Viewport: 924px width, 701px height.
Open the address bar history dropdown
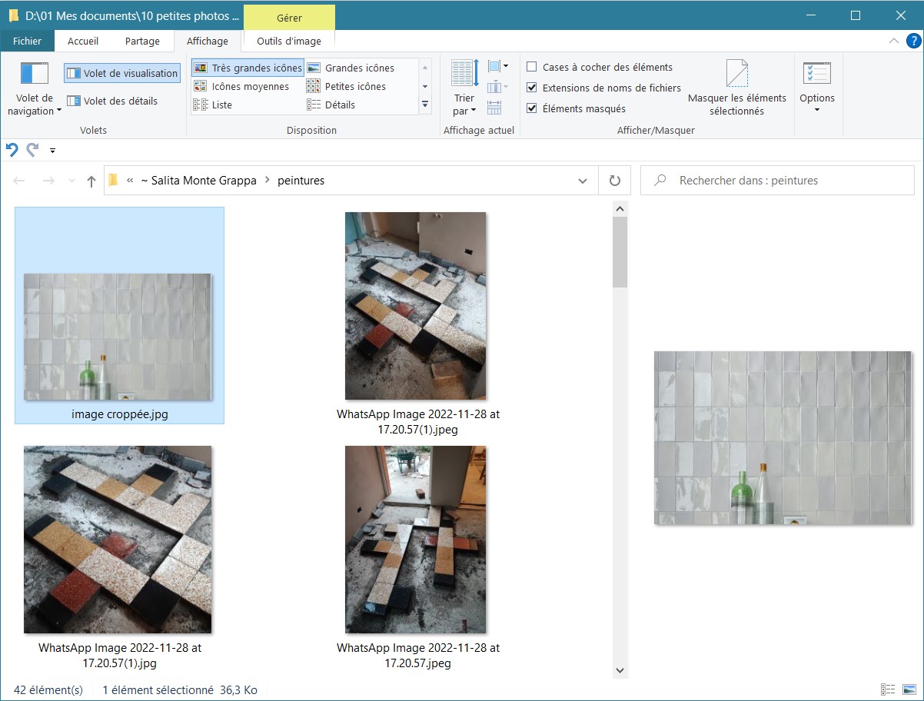coord(583,181)
